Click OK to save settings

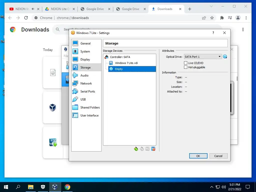click(198, 156)
